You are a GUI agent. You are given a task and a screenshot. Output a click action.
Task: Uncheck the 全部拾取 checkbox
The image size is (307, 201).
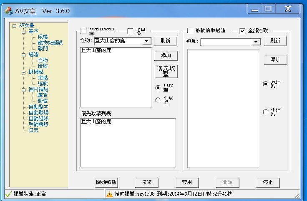[242, 31]
